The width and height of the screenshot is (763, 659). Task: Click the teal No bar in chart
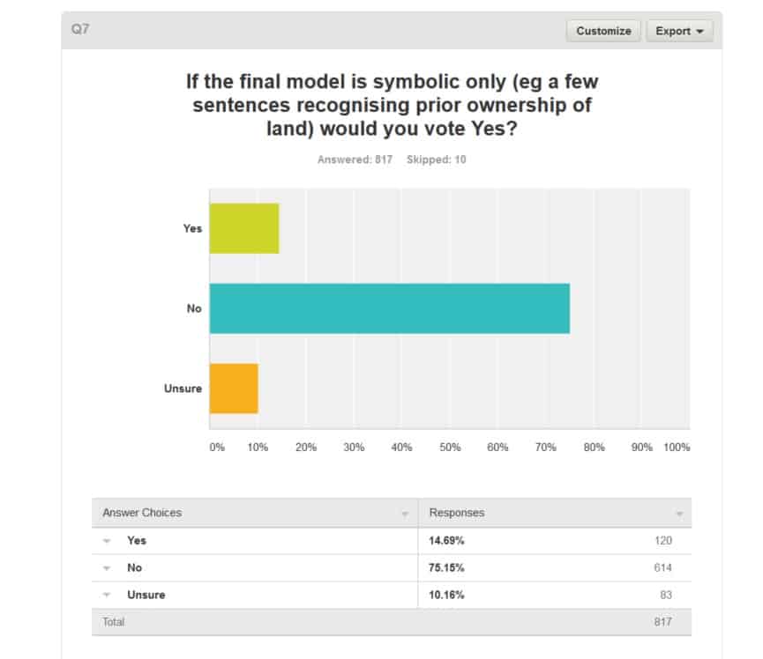click(x=389, y=308)
